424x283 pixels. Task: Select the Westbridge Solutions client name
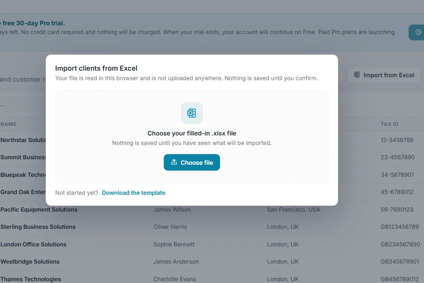(30, 261)
